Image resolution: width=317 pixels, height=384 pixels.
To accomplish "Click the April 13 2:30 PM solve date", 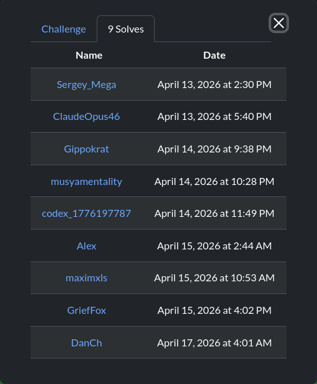I will click(215, 85).
